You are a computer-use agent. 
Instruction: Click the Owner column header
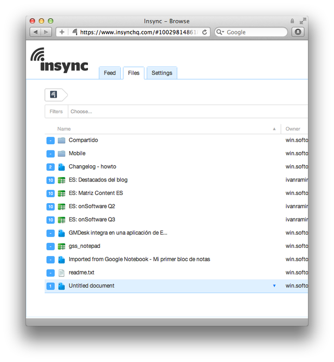(x=293, y=129)
